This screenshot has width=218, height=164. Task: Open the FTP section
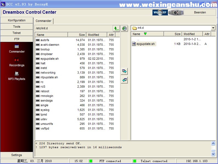coord(17,39)
